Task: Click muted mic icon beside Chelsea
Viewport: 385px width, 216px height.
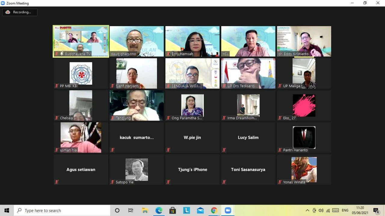Action: click(57, 118)
